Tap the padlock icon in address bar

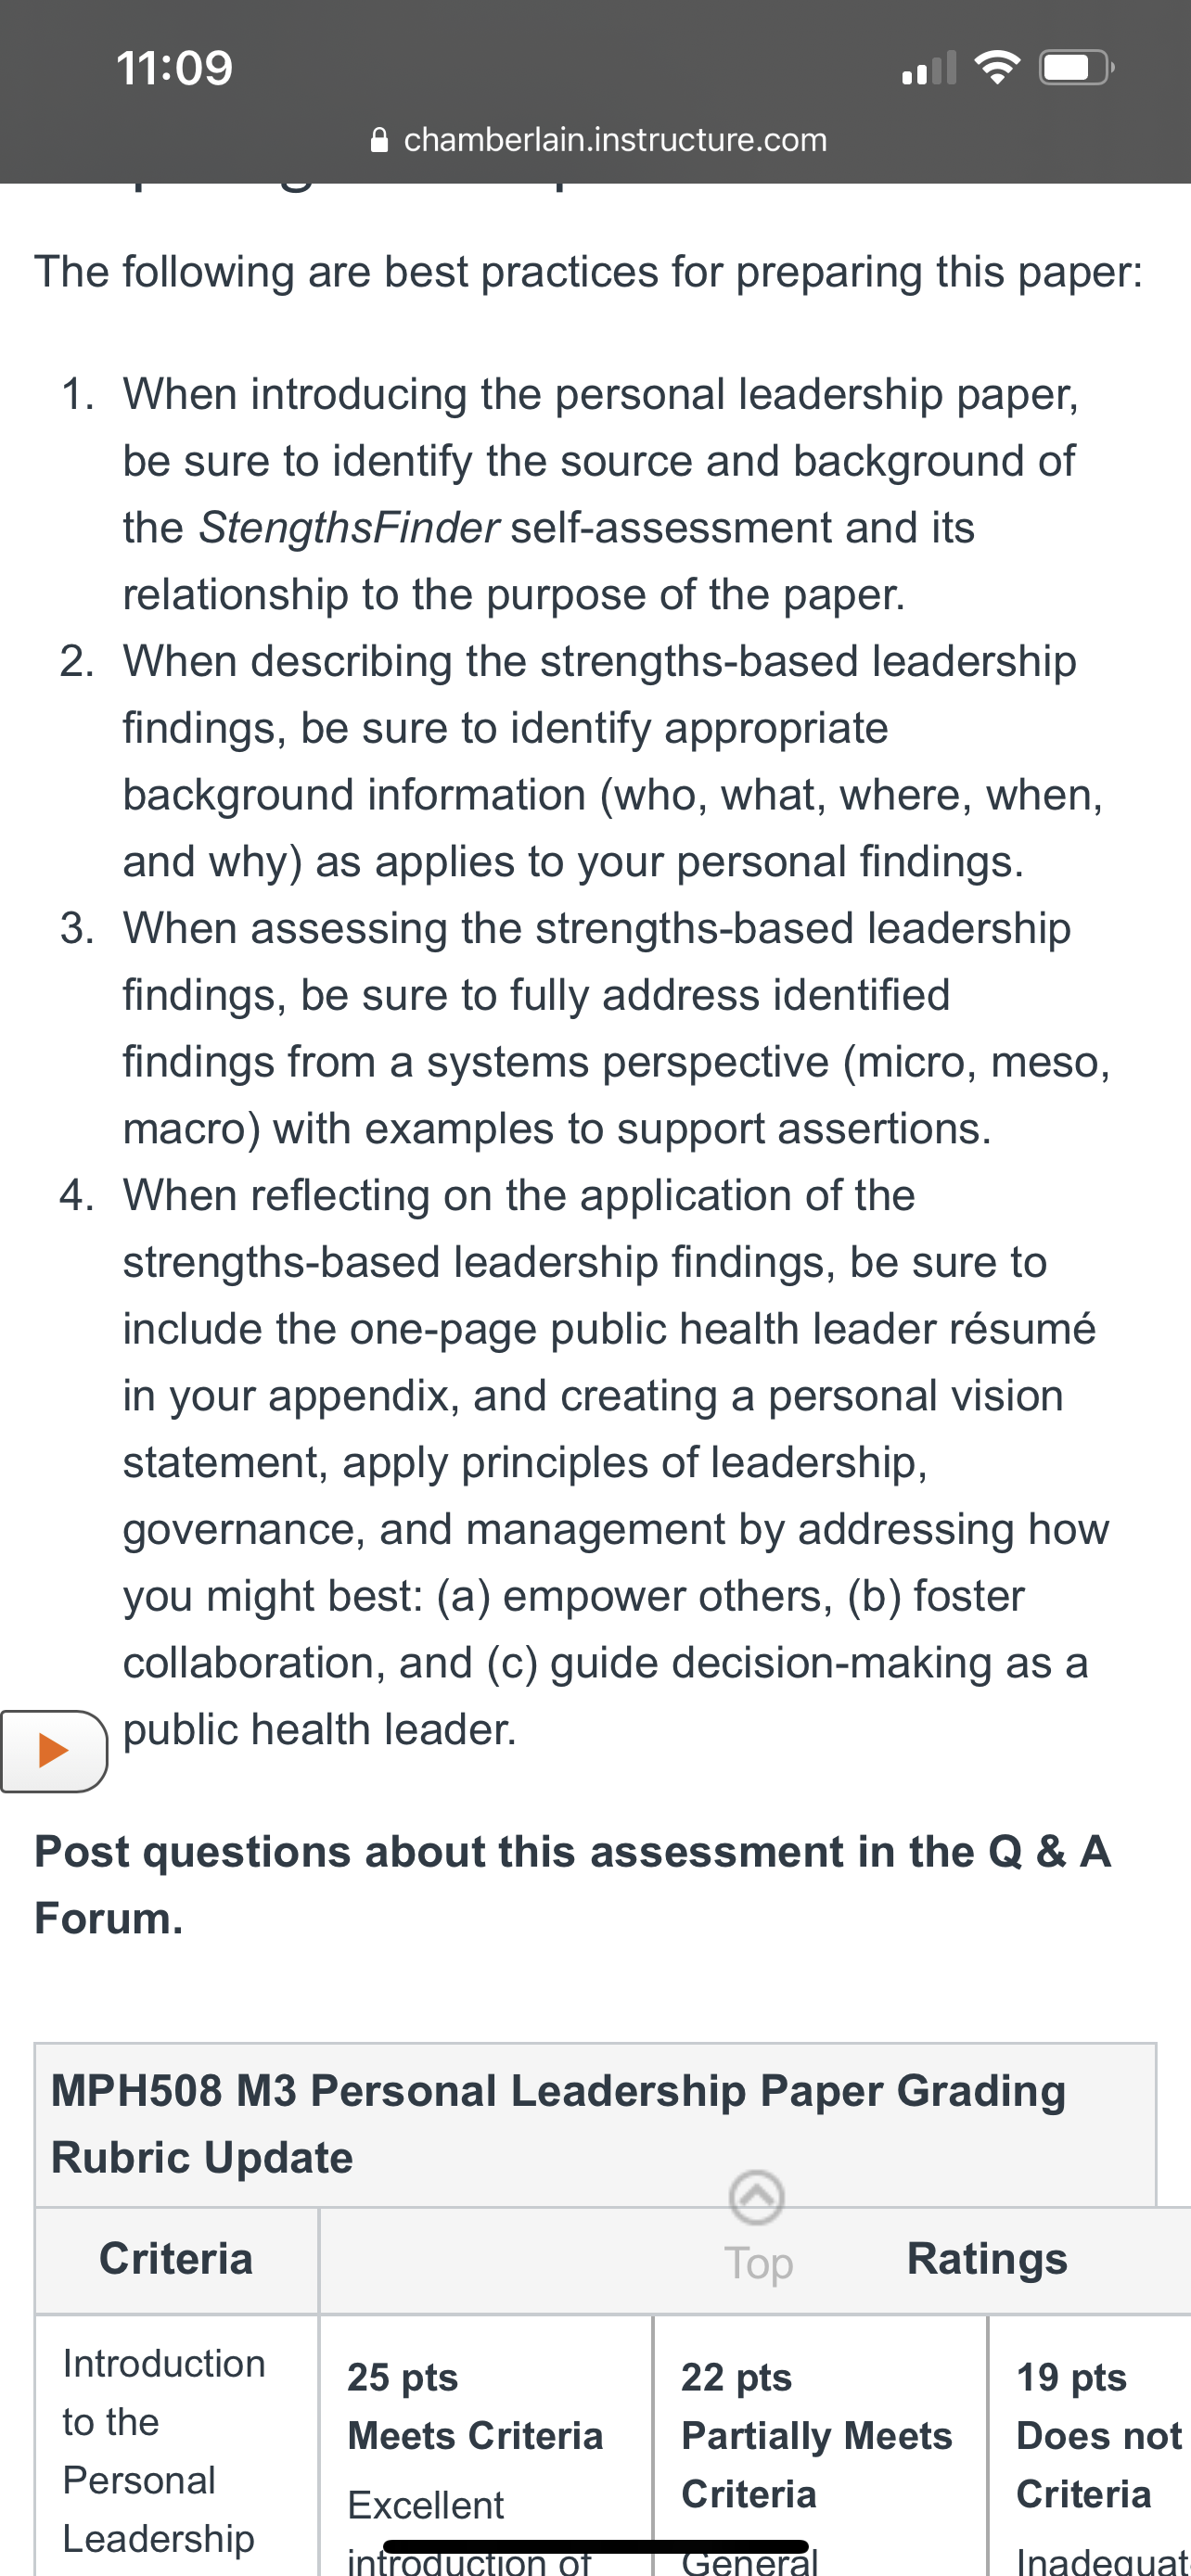tap(379, 140)
